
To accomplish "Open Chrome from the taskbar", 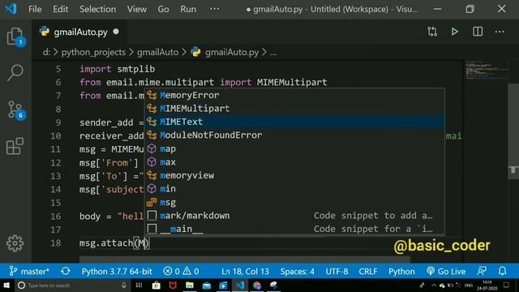I will coord(257,285).
